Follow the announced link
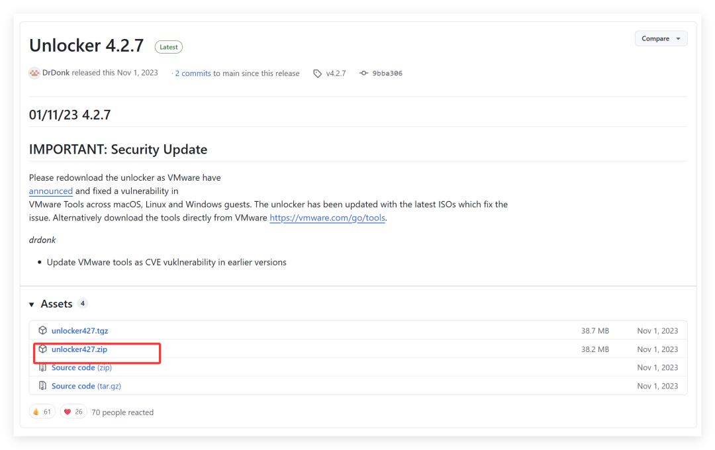Viewport: 715px width, 450px height. pos(50,191)
